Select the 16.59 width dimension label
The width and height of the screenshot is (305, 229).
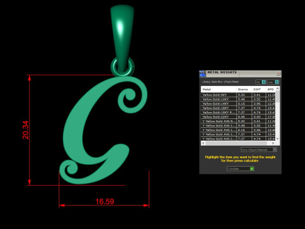coord(105,202)
